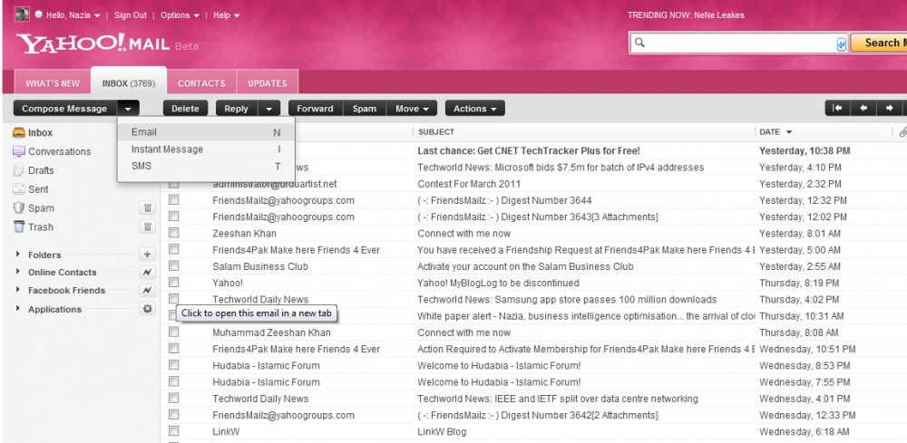Screen dimensions: 907x443
Task: Add a new folder with the plus icon
Action: [x=147, y=255]
